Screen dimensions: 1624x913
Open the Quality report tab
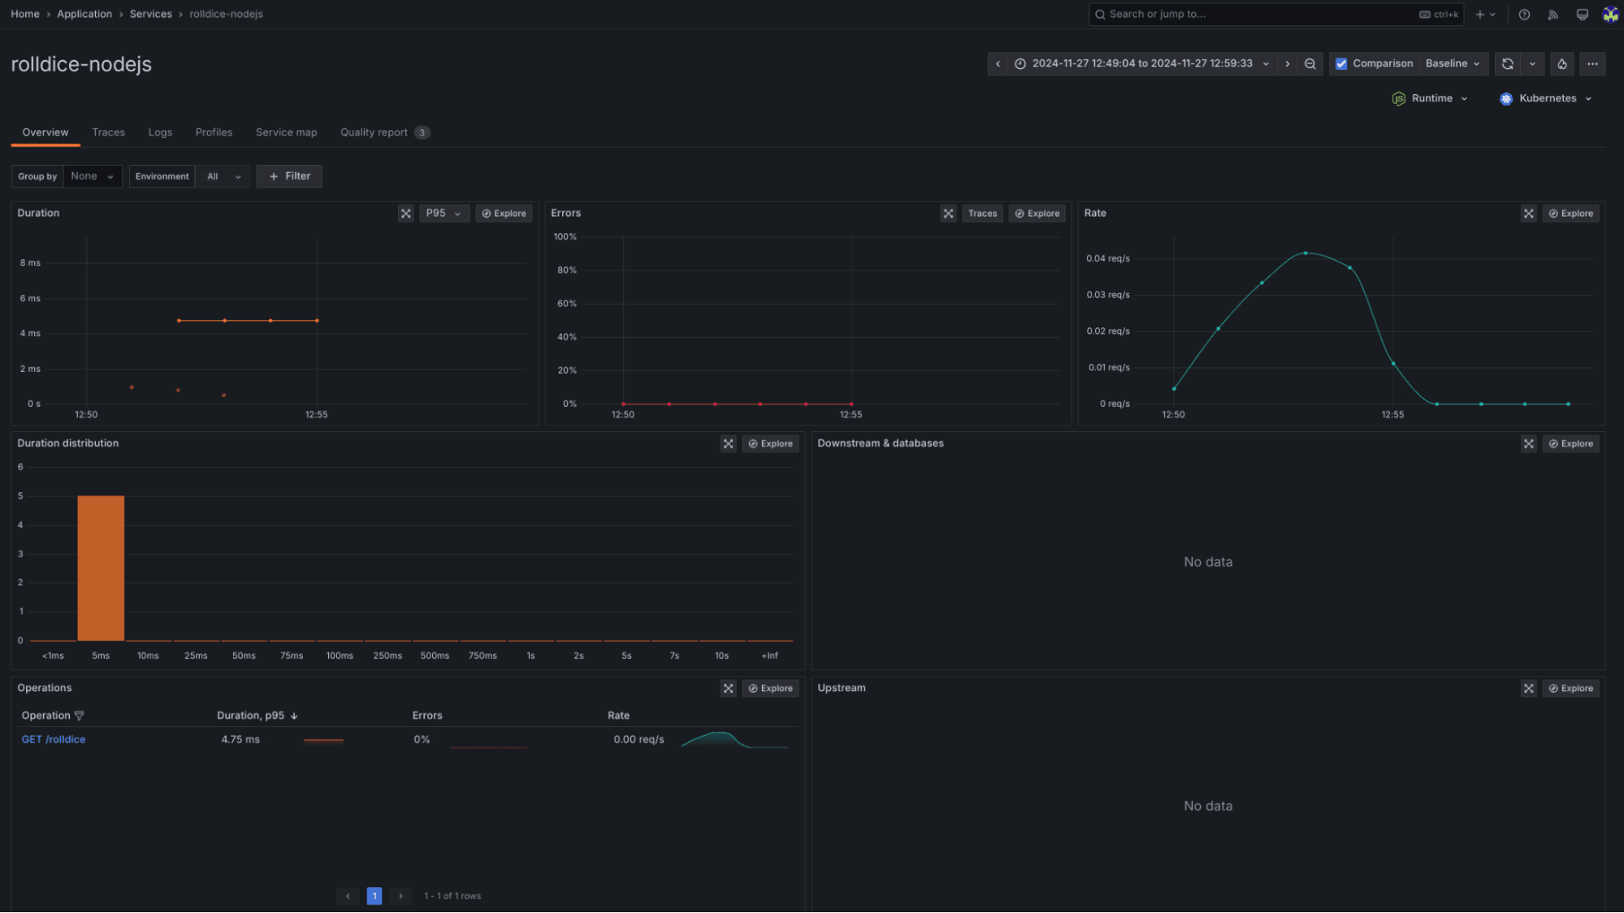(x=374, y=132)
